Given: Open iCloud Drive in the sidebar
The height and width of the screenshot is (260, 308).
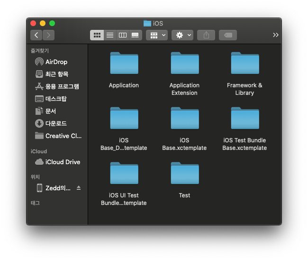Looking at the screenshot, I should 58,162.
